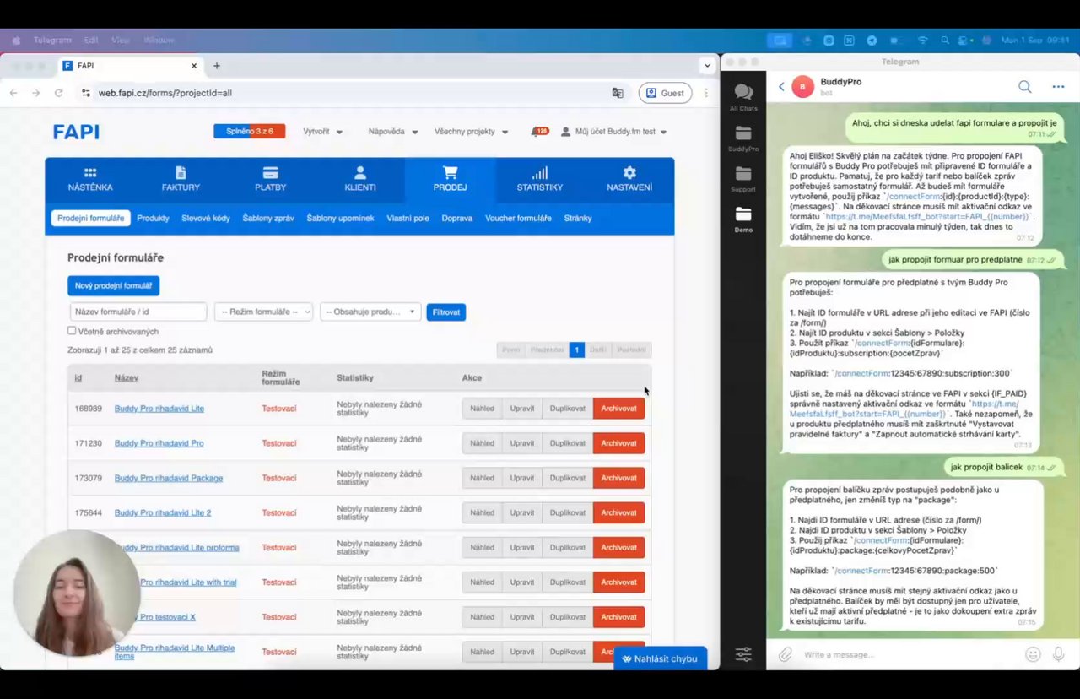The width and height of the screenshot is (1080, 699).
Task: Click the notification bell with 128 badge
Action: click(x=539, y=132)
